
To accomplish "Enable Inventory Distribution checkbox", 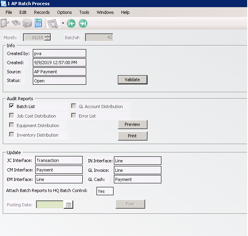I will (11, 135).
